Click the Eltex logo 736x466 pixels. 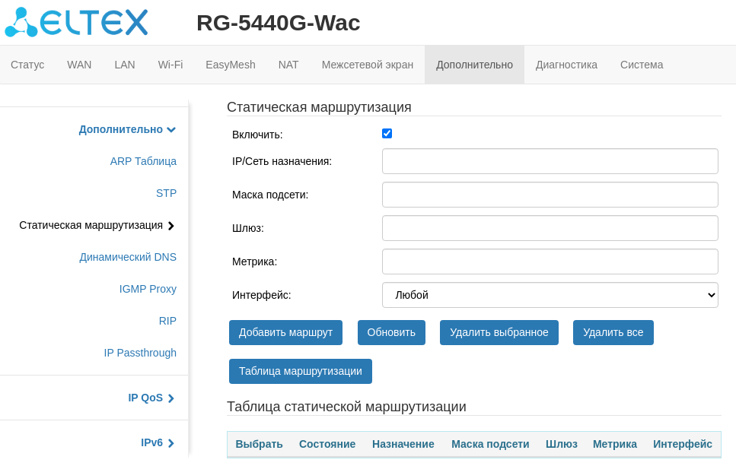77,22
